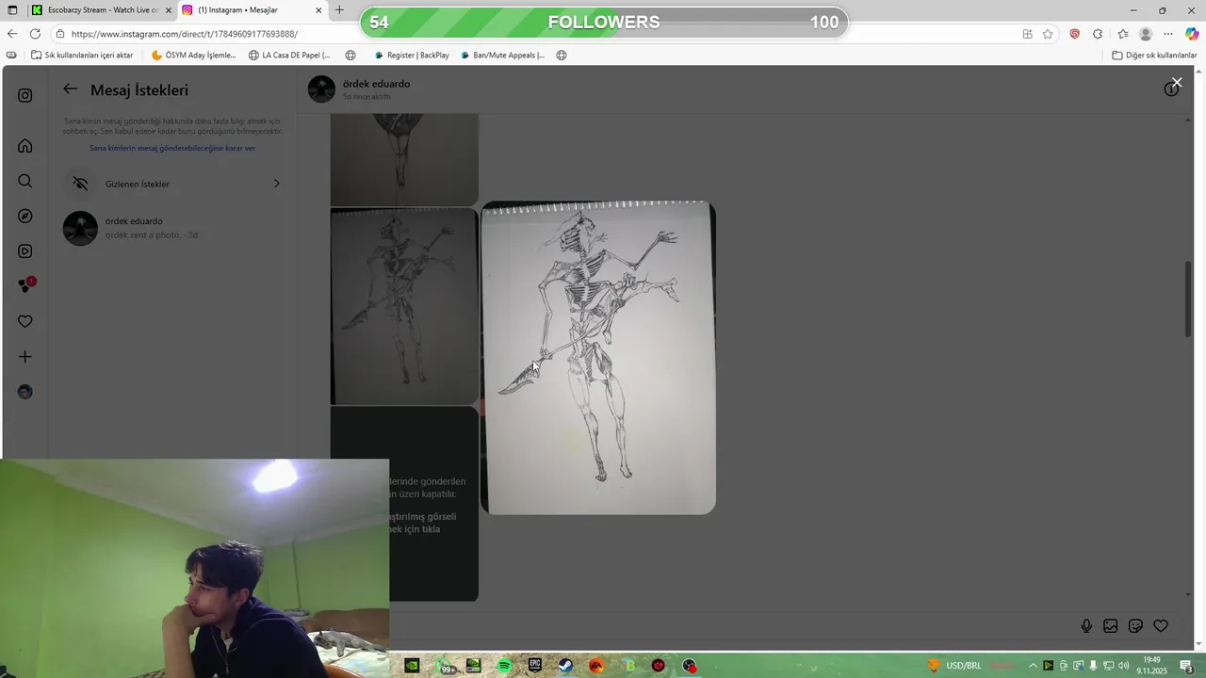The height and width of the screenshot is (678, 1206).
Task: Open the Explore compass icon in the sidebar
Action: tap(25, 217)
